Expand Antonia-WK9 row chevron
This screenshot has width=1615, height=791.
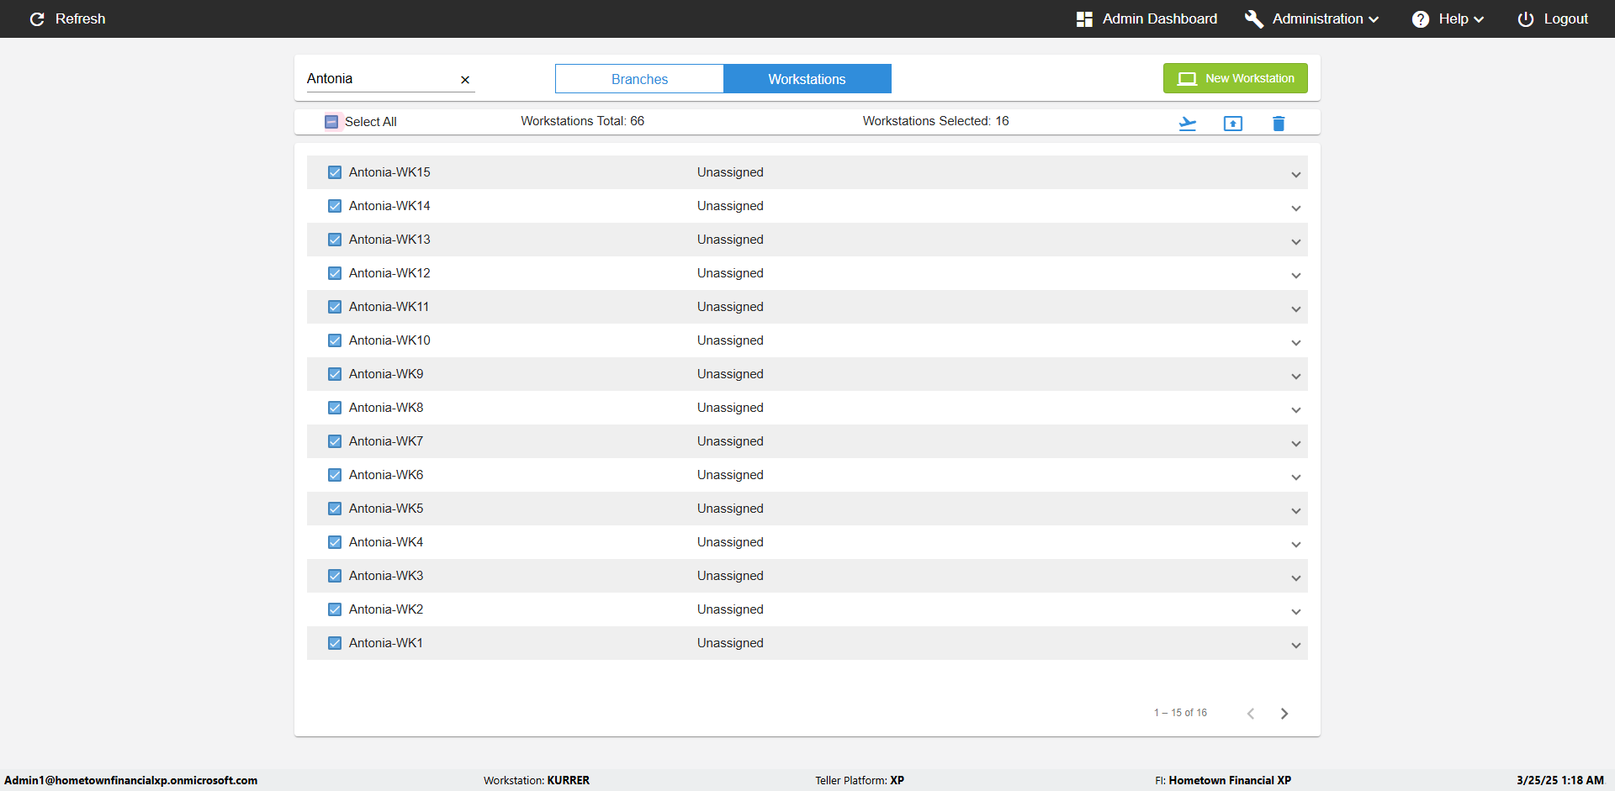coord(1296,377)
